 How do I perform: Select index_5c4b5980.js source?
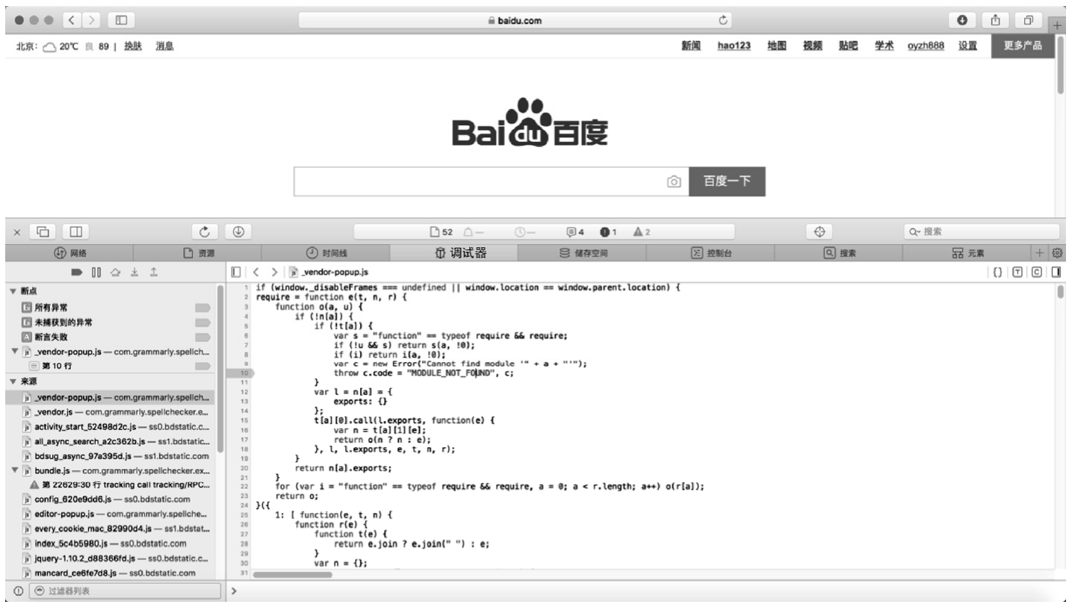pyautogui.click(x=111, y=544)
